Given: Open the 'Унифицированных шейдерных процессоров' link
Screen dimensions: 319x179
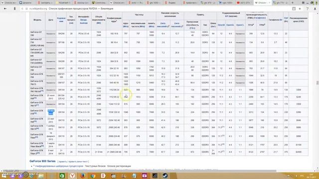Looking at the screenshot, I should point(59,166).
